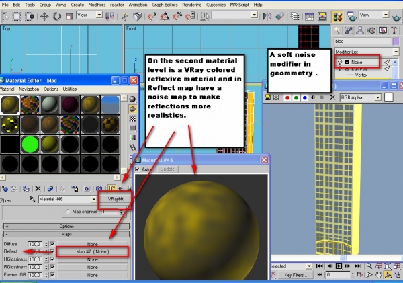Screen dimensions: 403x283
Task: Open the MAXScript menu
Action: coord(240,5)
